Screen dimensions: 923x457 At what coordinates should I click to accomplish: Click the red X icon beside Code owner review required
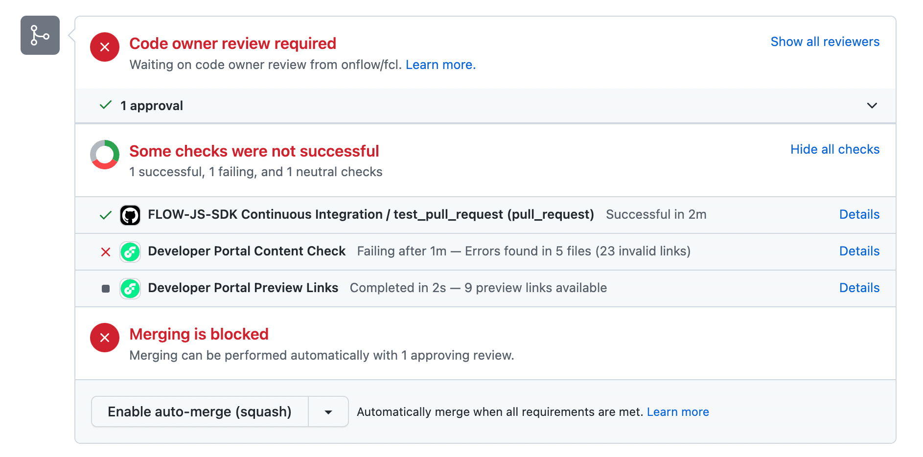(104, 47)
